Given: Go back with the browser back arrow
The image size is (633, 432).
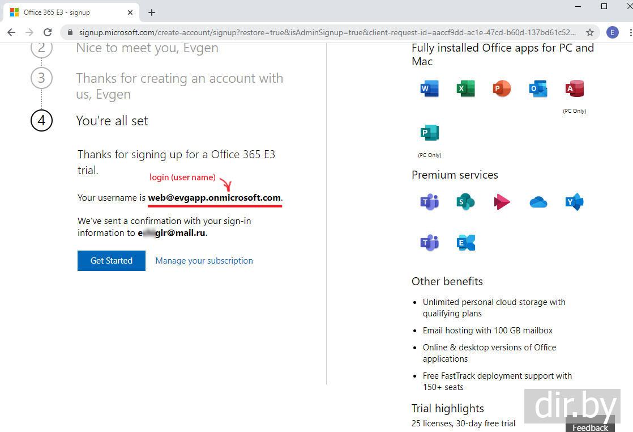Looking at the screenshot, I should [x=11, y=32].
